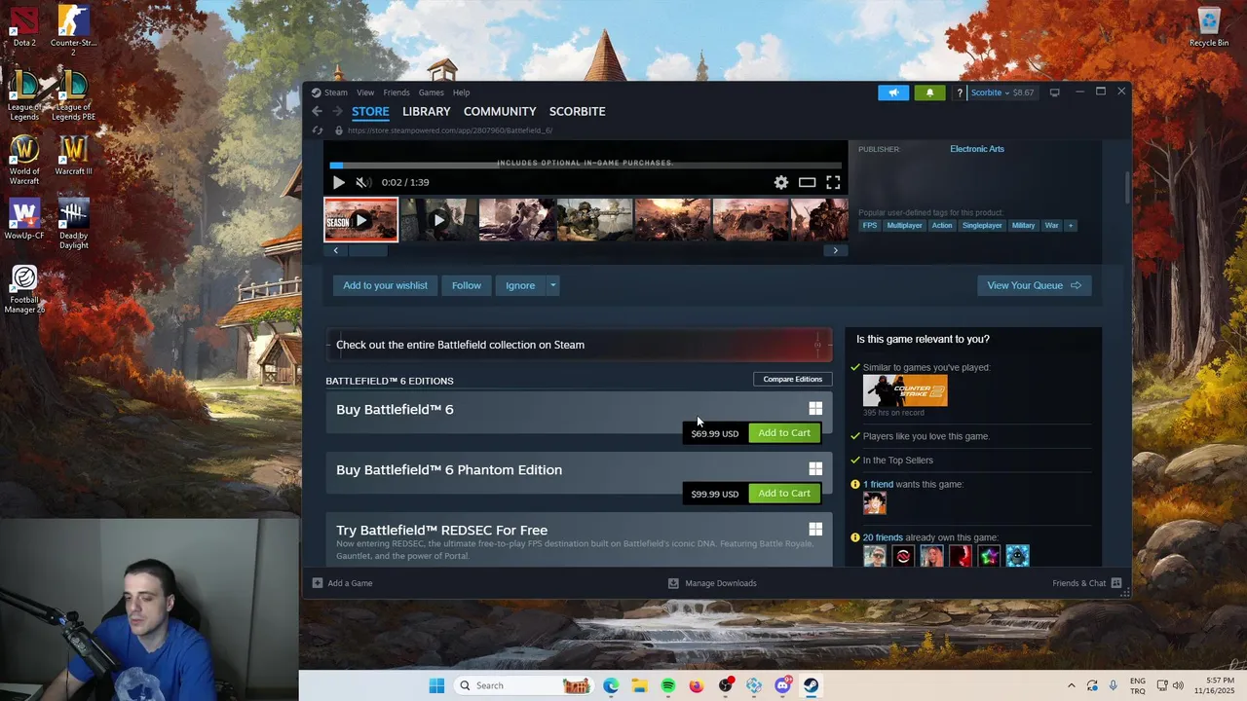Open video settings gear in player
The width and height of the screenshot is (1247, 701).
[780, 182]
